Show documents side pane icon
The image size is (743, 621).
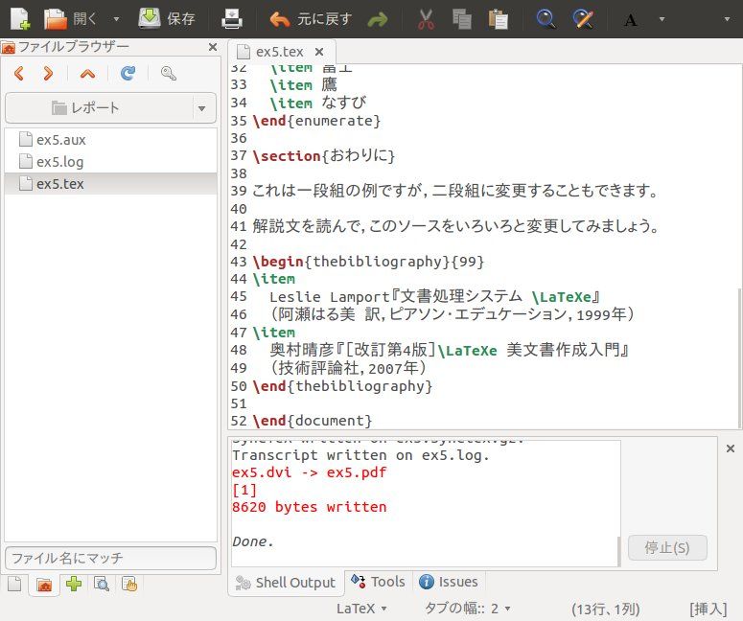(14, 584)
